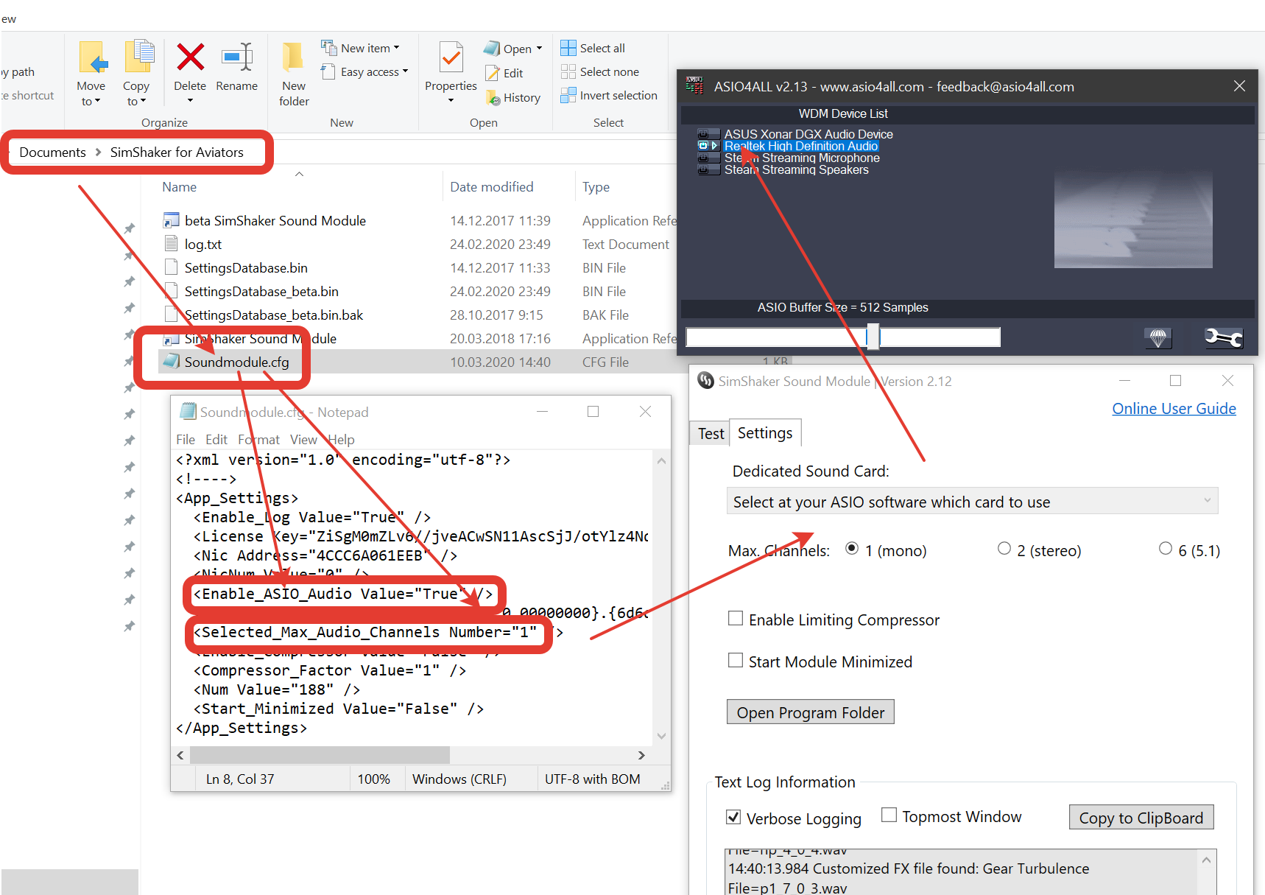Click the log.txt file icon
1265x895 pixels.
(x=172, y=243)
